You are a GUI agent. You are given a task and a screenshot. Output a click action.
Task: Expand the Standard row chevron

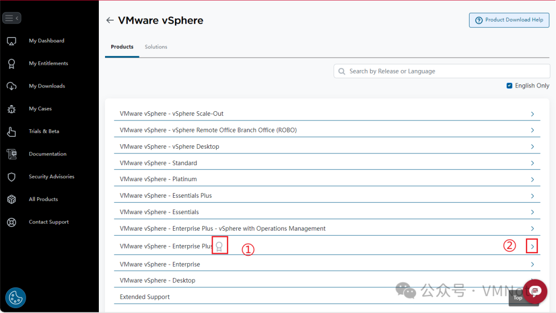(x=532, y=163)
